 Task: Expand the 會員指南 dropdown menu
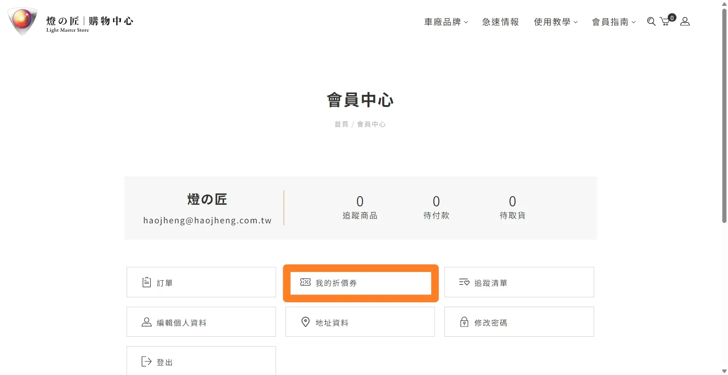614,22
